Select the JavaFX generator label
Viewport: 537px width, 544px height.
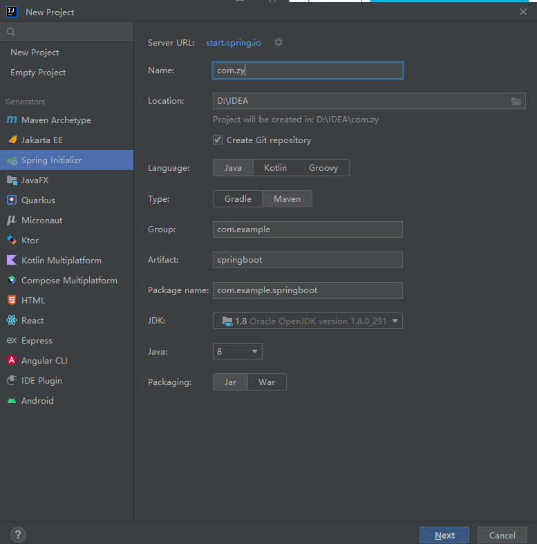click(x=35, y=180)
